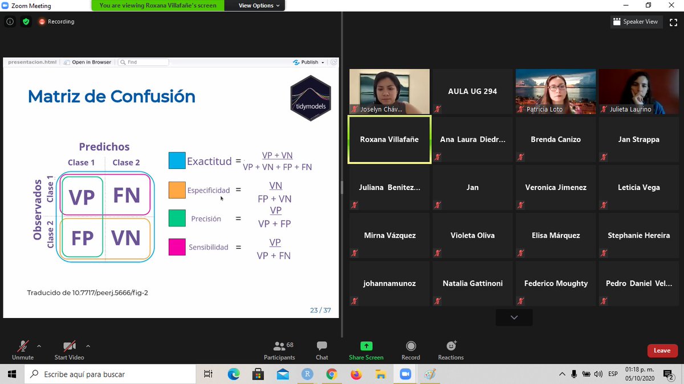Select Ana Laura Diedr... participant tile
684x384 pixels.
coord(473,139)
